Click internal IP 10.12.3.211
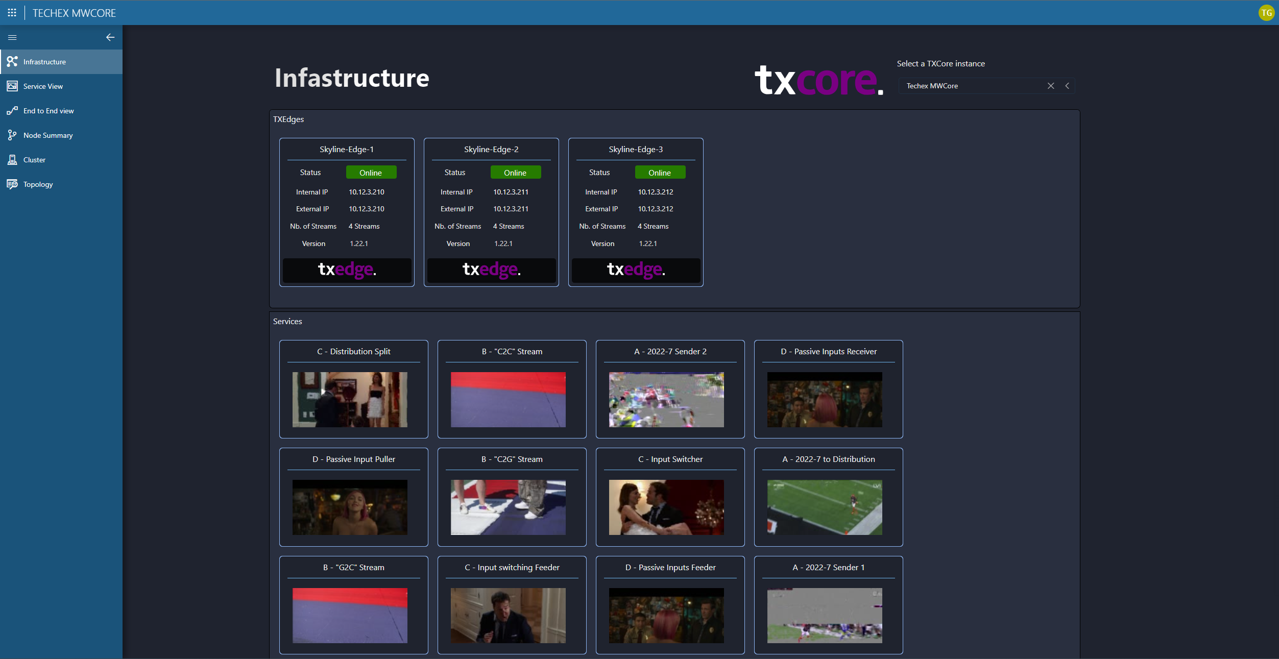1279x659 pixels. (x=511, y=192)
